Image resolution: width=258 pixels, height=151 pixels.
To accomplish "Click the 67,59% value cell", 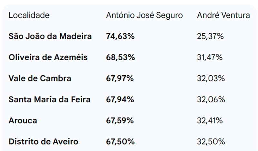I will pos(120,121).
